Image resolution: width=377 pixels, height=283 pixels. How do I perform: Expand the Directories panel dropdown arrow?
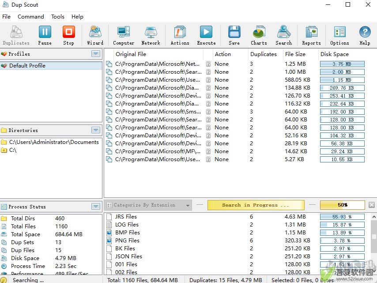tap(96, 130)
